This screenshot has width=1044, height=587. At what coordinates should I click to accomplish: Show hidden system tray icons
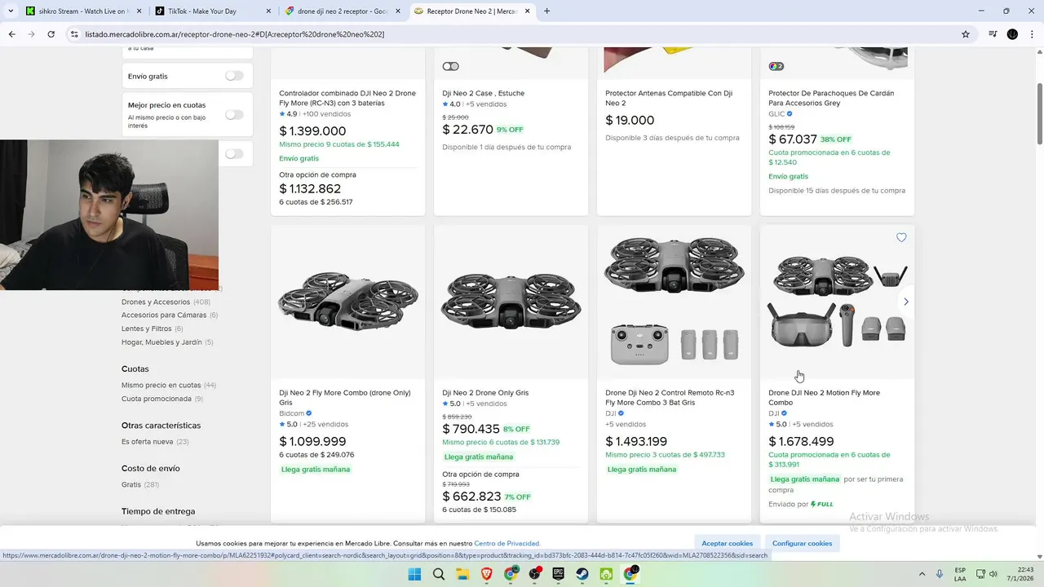pyautogui.click(x=922, y=574)
